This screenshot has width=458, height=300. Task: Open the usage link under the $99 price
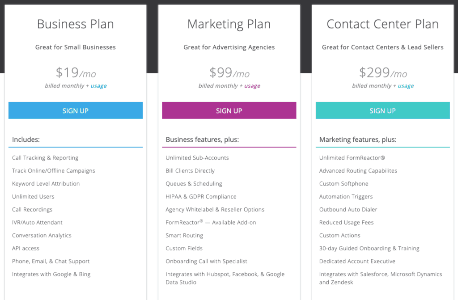click(x=253, y=86)
